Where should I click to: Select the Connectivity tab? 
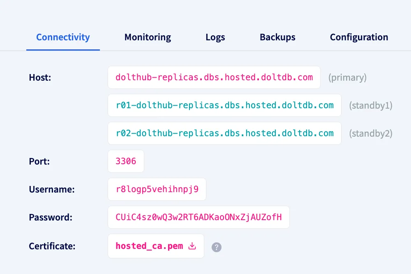[62, 37]
